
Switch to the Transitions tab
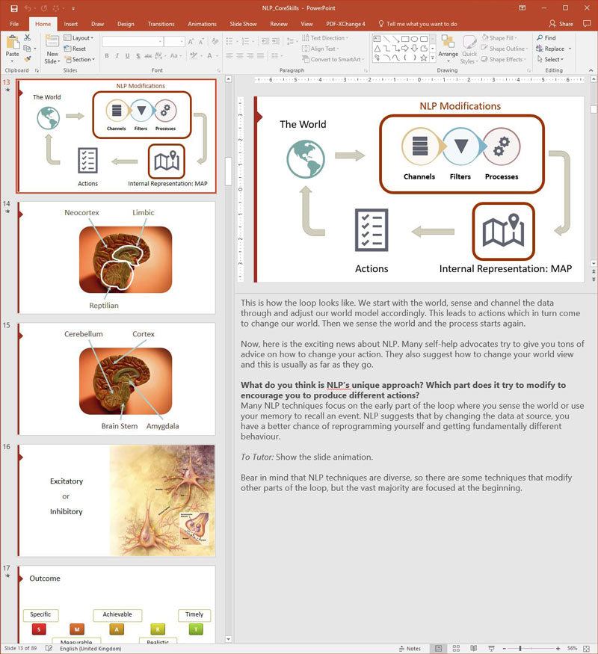click(x=161, y=24)
